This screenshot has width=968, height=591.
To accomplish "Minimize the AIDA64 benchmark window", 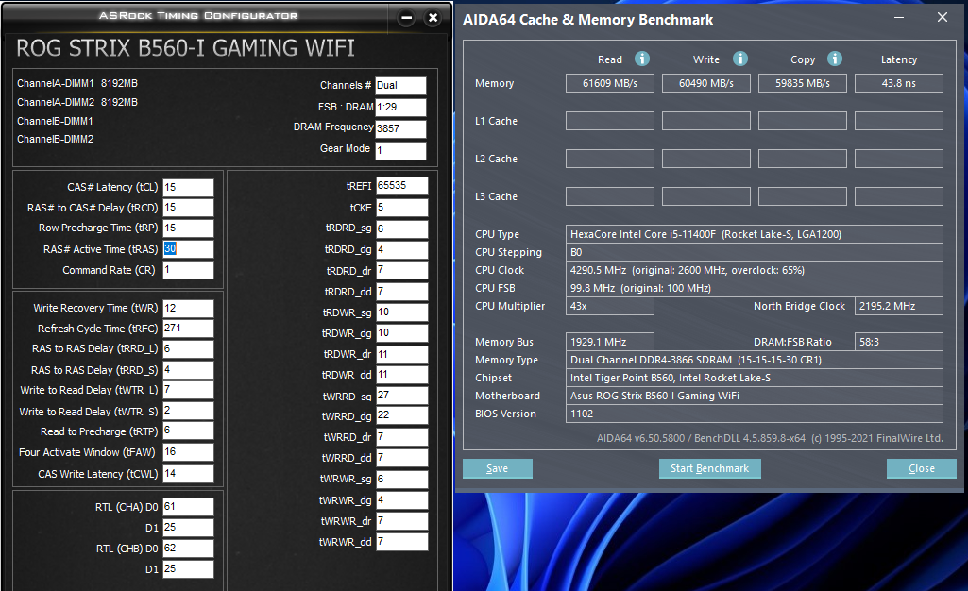I will (899, 17).
